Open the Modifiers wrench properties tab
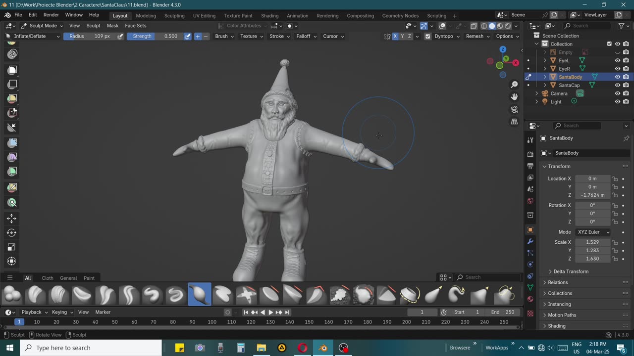This screenshot has height=356, width=634. [x=530, y=241]
